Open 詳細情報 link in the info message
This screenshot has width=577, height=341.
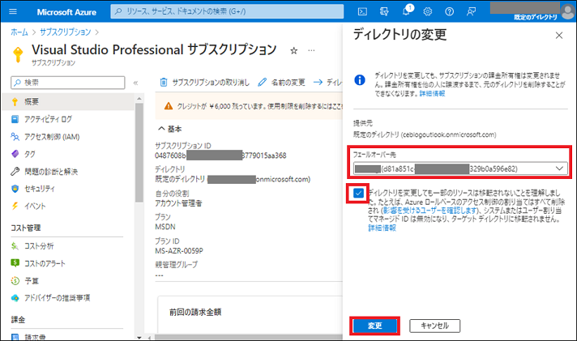point(432,93)
